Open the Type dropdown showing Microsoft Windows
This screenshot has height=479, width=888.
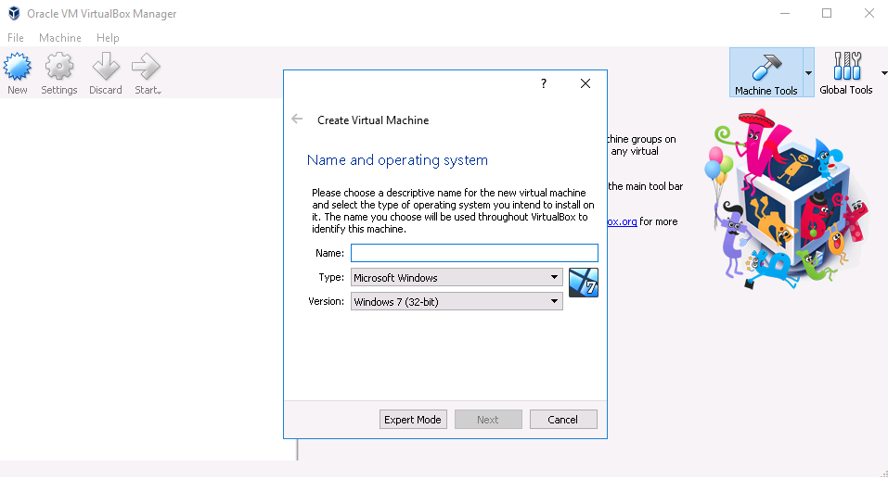[457, 277]
